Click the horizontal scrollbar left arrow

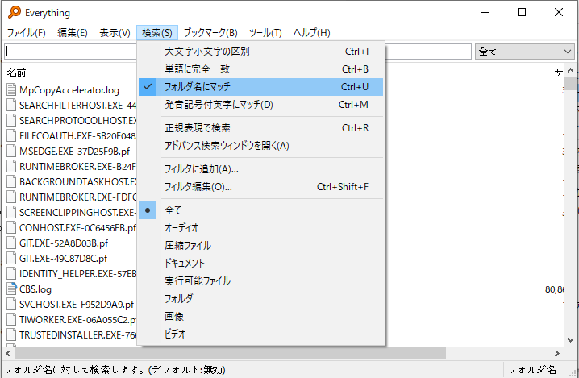point(9,353)
